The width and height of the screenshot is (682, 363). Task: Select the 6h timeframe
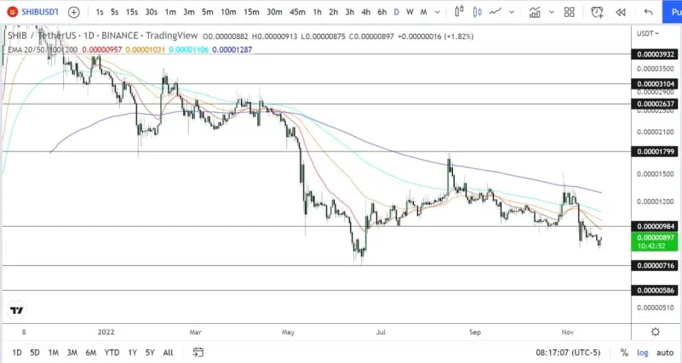click(382, 12)
